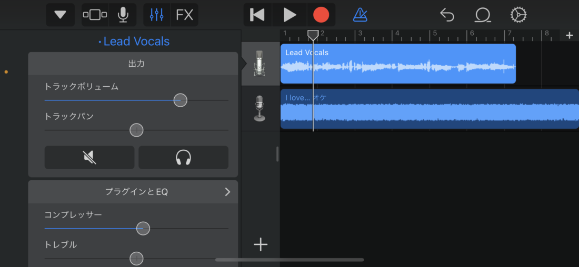The image size is (579, 267).
Task: Switch to the tracks view layout icon
Action: pyautogui.click(x=95, y=15)
